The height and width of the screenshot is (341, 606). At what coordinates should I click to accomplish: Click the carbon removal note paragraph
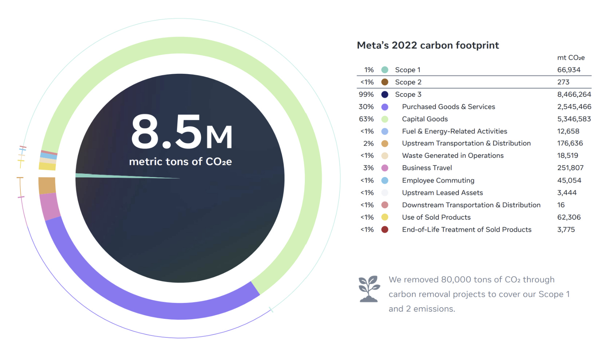[x=479, y=294]
